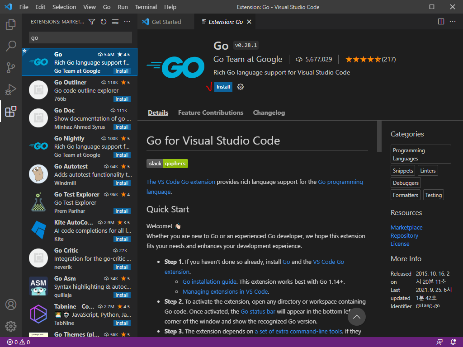Switch to the Changelog tab

click(269, 113)
